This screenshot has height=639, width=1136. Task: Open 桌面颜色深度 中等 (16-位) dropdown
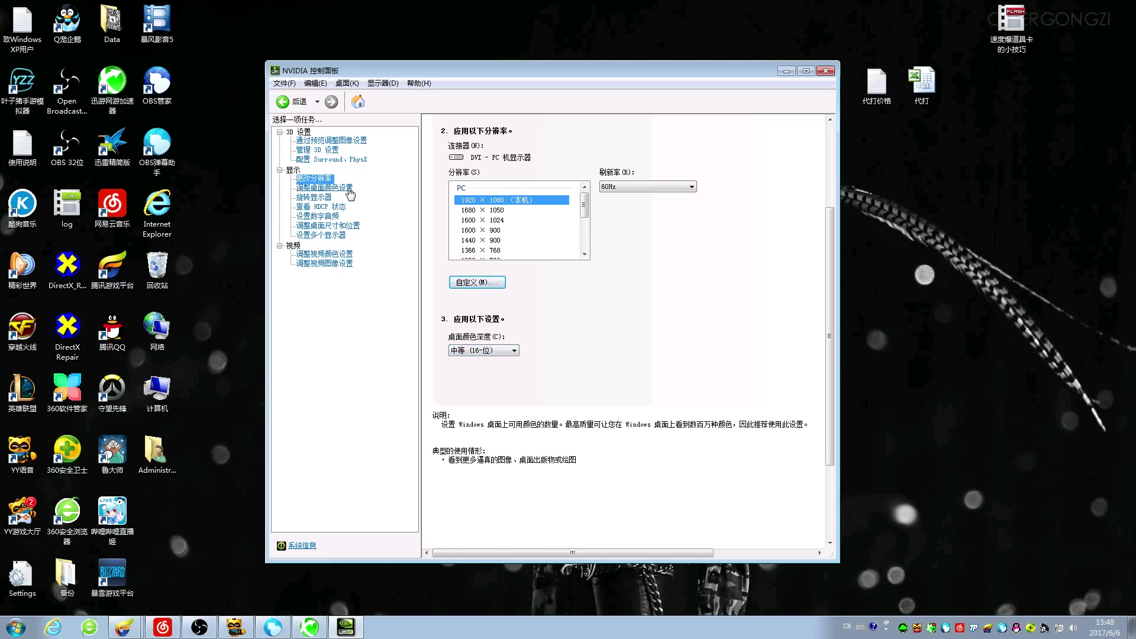click(483, 350)
